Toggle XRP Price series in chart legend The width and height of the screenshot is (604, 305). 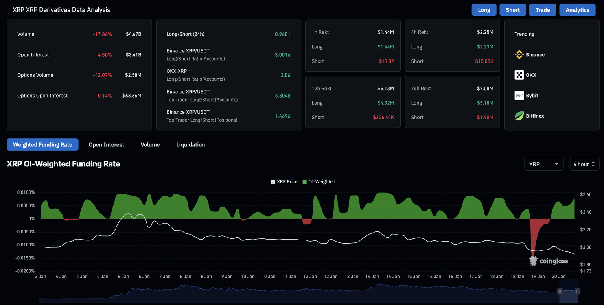click(284, 182)
